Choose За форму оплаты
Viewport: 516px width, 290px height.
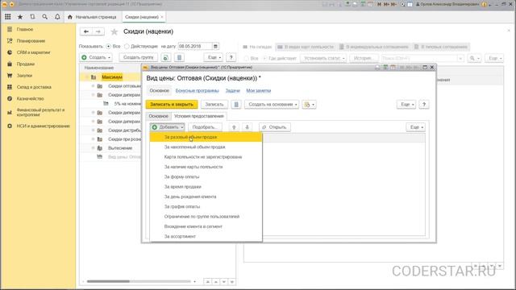206,177
